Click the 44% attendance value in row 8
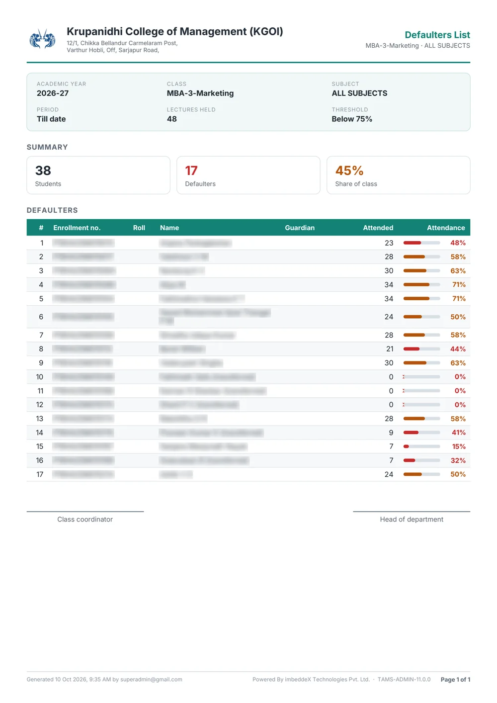 [458, 349]
